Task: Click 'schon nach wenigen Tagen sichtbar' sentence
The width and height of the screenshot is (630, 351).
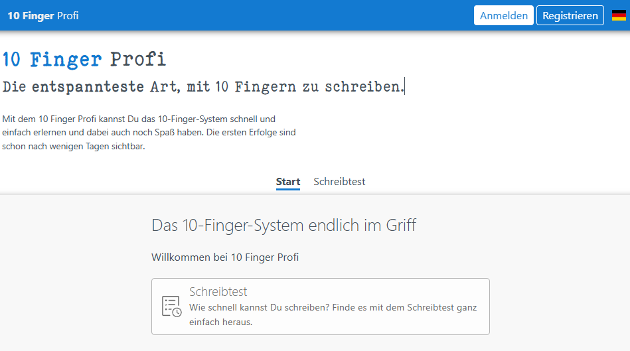Action: (x=73, y=147)
